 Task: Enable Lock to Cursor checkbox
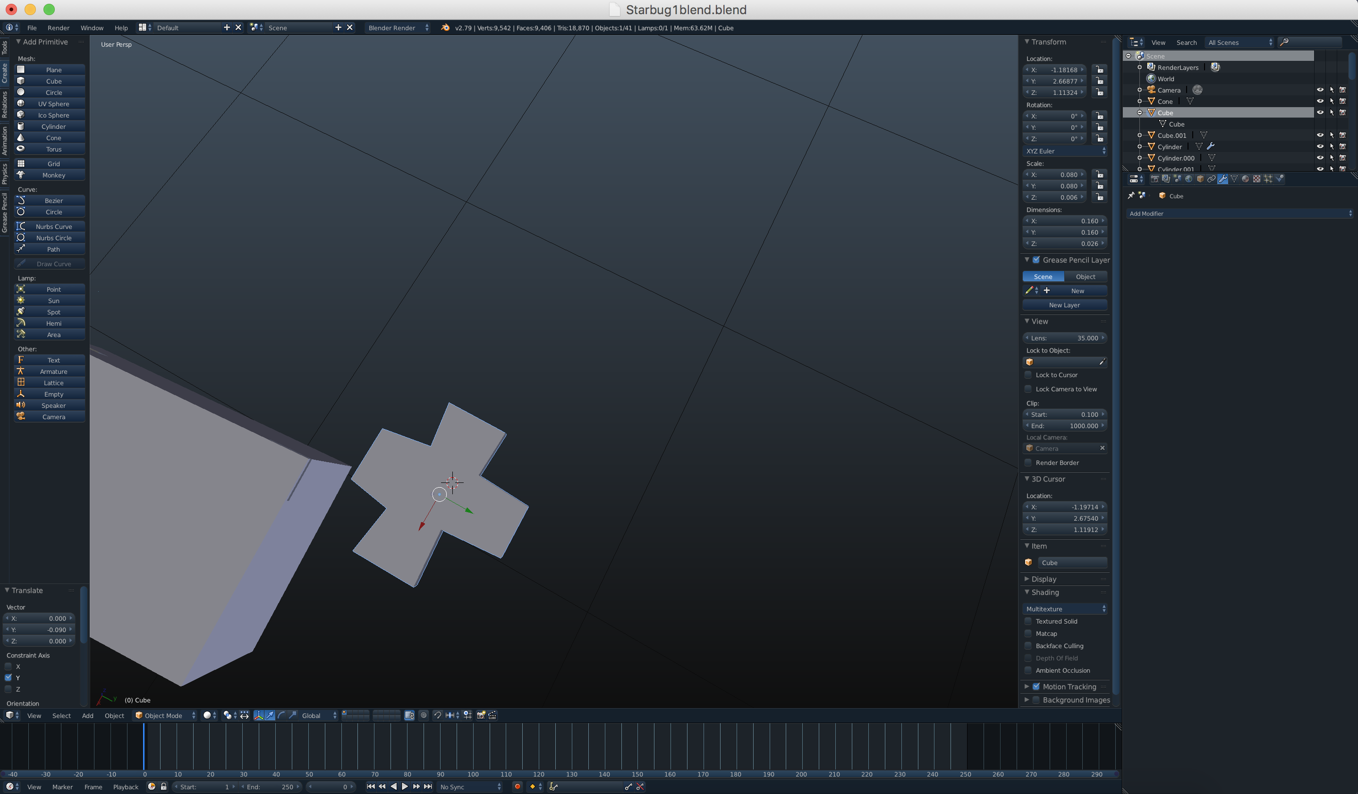[1028, 375]
